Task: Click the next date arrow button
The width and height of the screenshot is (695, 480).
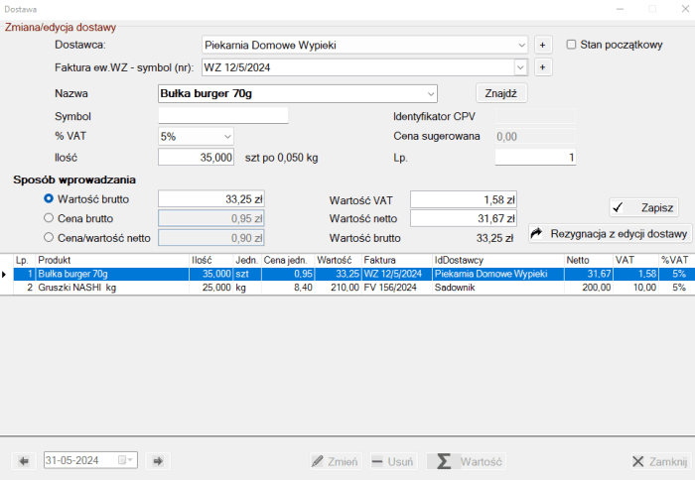Action: point(157,460)
